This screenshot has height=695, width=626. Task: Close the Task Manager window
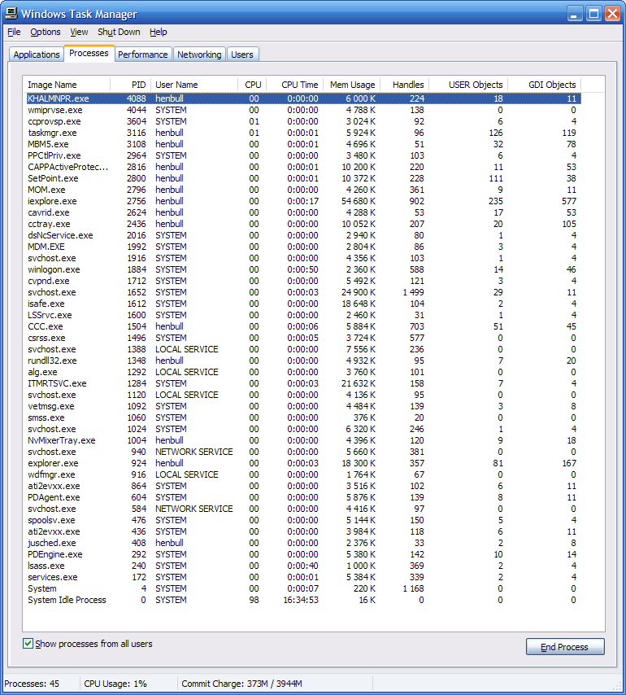coord(613,13)
